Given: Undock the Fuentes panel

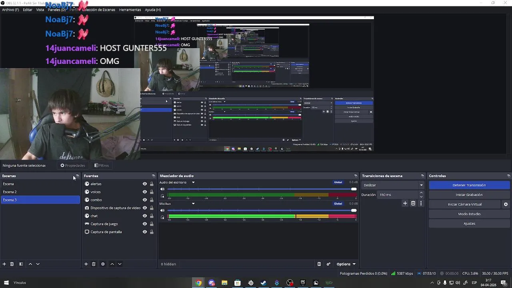Looking at the screenshot, I should click(153, 176).
